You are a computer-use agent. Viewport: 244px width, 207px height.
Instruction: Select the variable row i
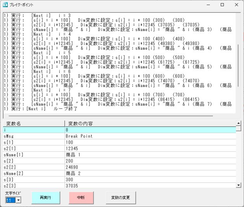pyautogui.click(x=119, y=130)
